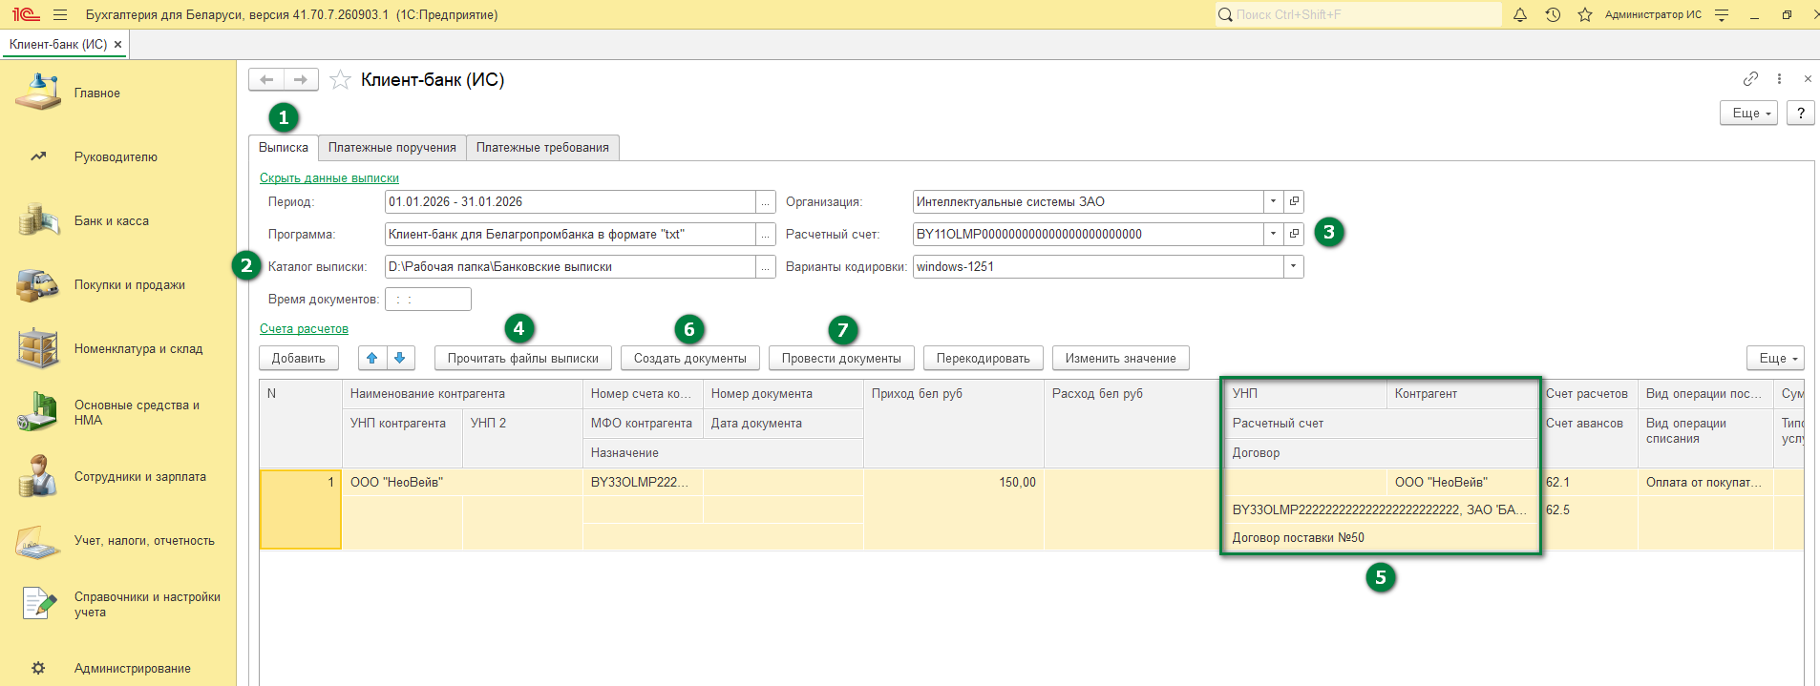
Task: Click the Период date range field
Action: coord(570,201)
